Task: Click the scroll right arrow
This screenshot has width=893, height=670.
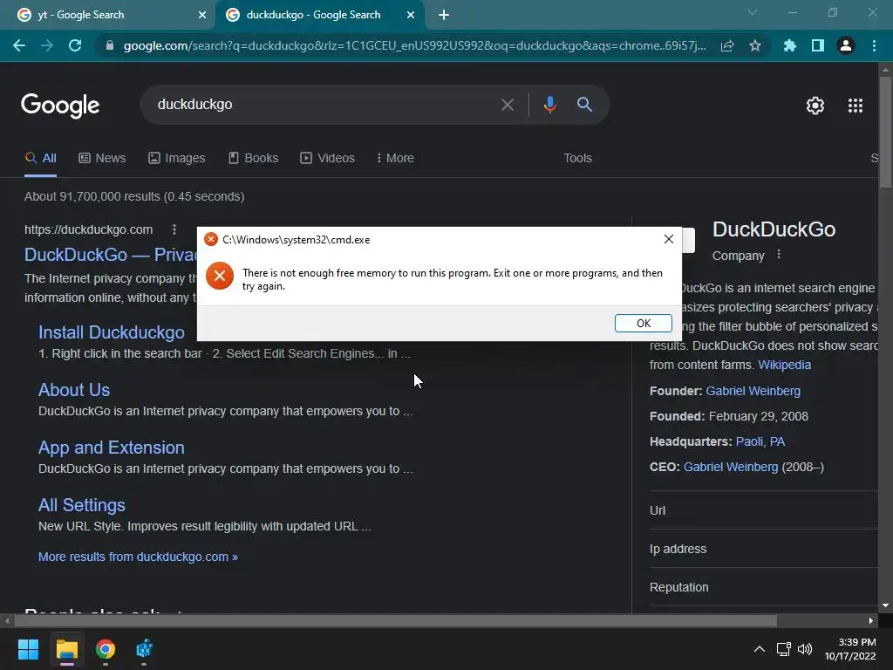Action: (x=871, y=620)
